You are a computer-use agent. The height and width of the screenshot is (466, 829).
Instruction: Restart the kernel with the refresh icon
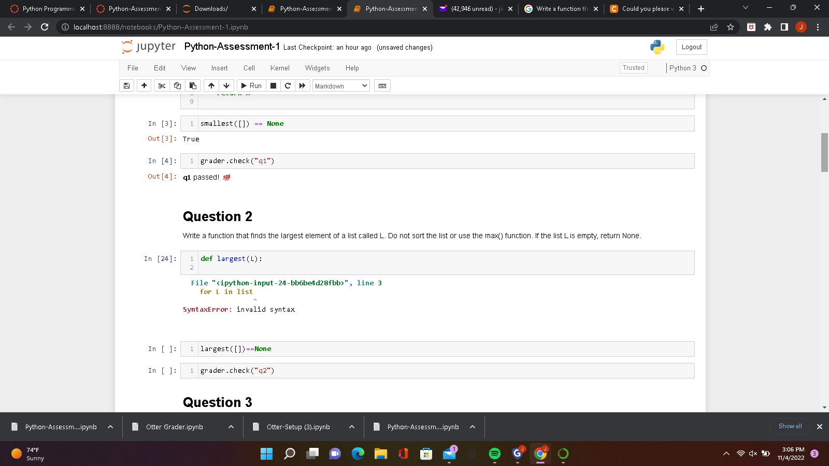288,85
